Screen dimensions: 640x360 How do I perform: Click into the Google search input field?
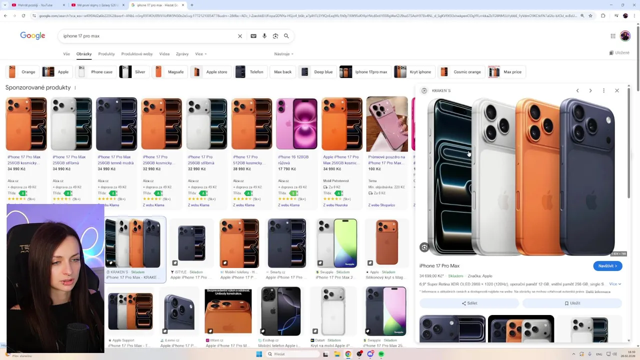pyautogui.click(x=147, y=36)
